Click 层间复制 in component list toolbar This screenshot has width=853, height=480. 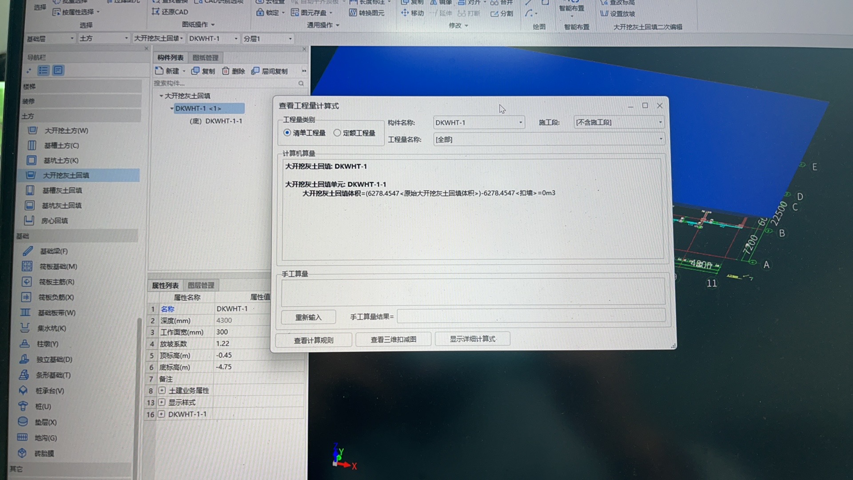click(x=270, y=71)
